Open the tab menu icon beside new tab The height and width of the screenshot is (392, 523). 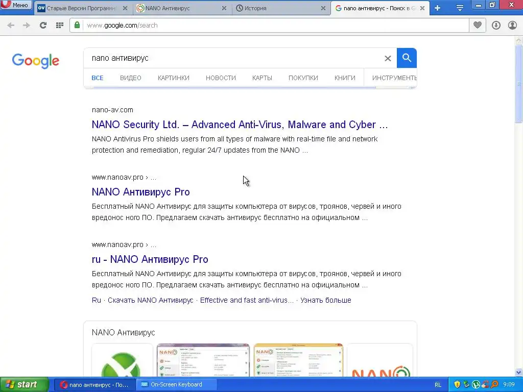(x=460, y=8)
